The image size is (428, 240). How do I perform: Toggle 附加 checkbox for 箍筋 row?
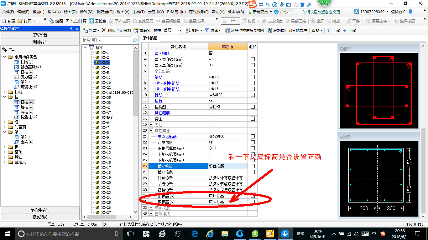tap(253, 95)
